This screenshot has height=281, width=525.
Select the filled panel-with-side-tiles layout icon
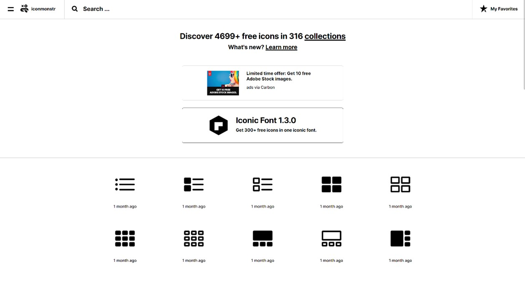coord(401,238)
